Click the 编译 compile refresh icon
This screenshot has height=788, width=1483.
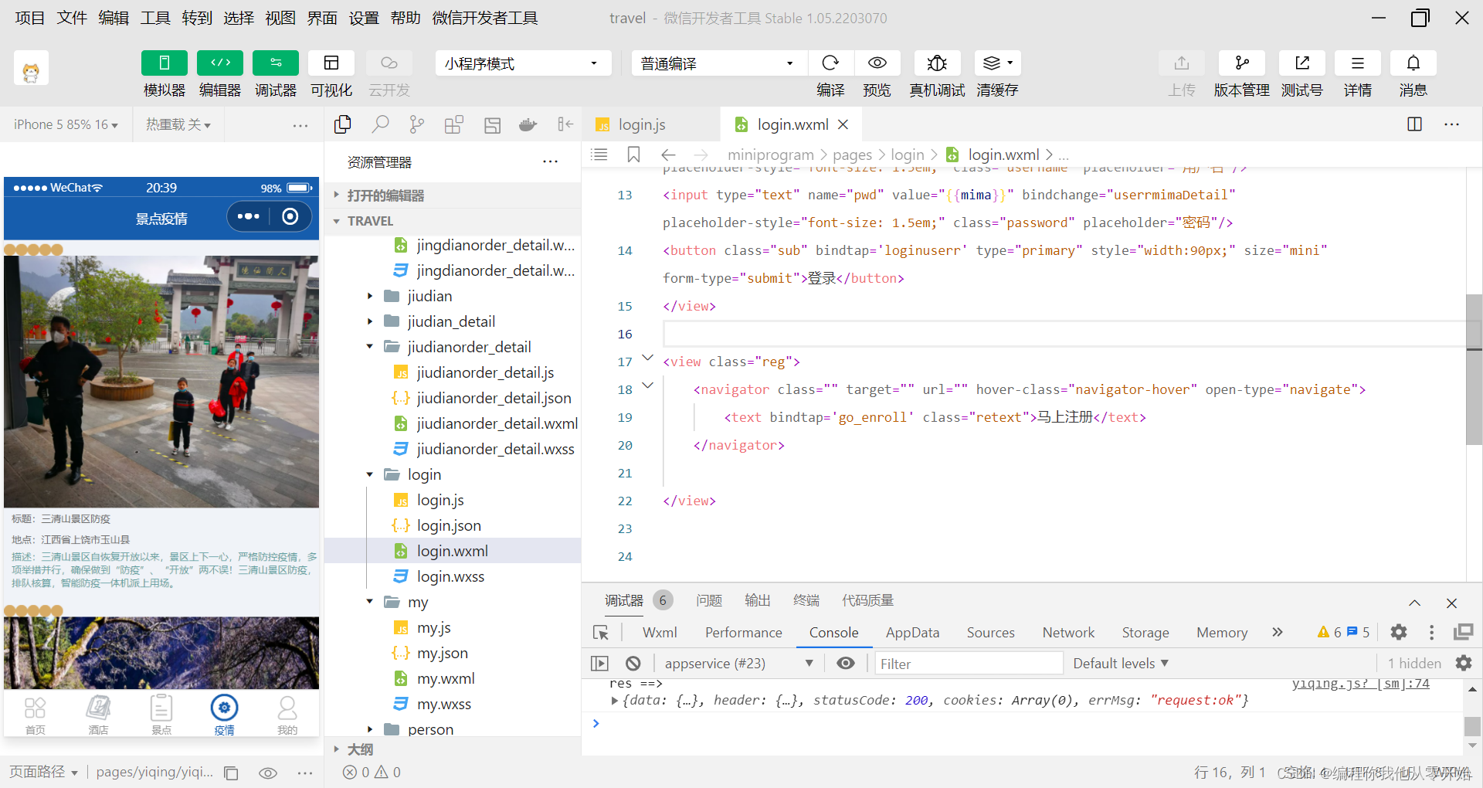pyautogui.click(x=830, y=63)
